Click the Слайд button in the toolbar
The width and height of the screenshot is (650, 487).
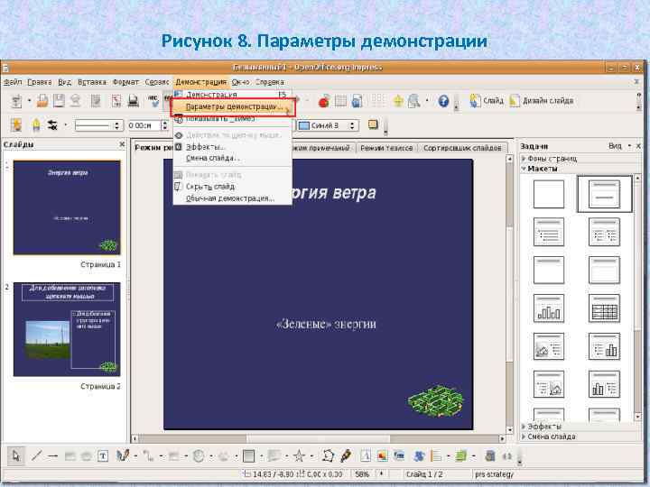pos(487,101)
